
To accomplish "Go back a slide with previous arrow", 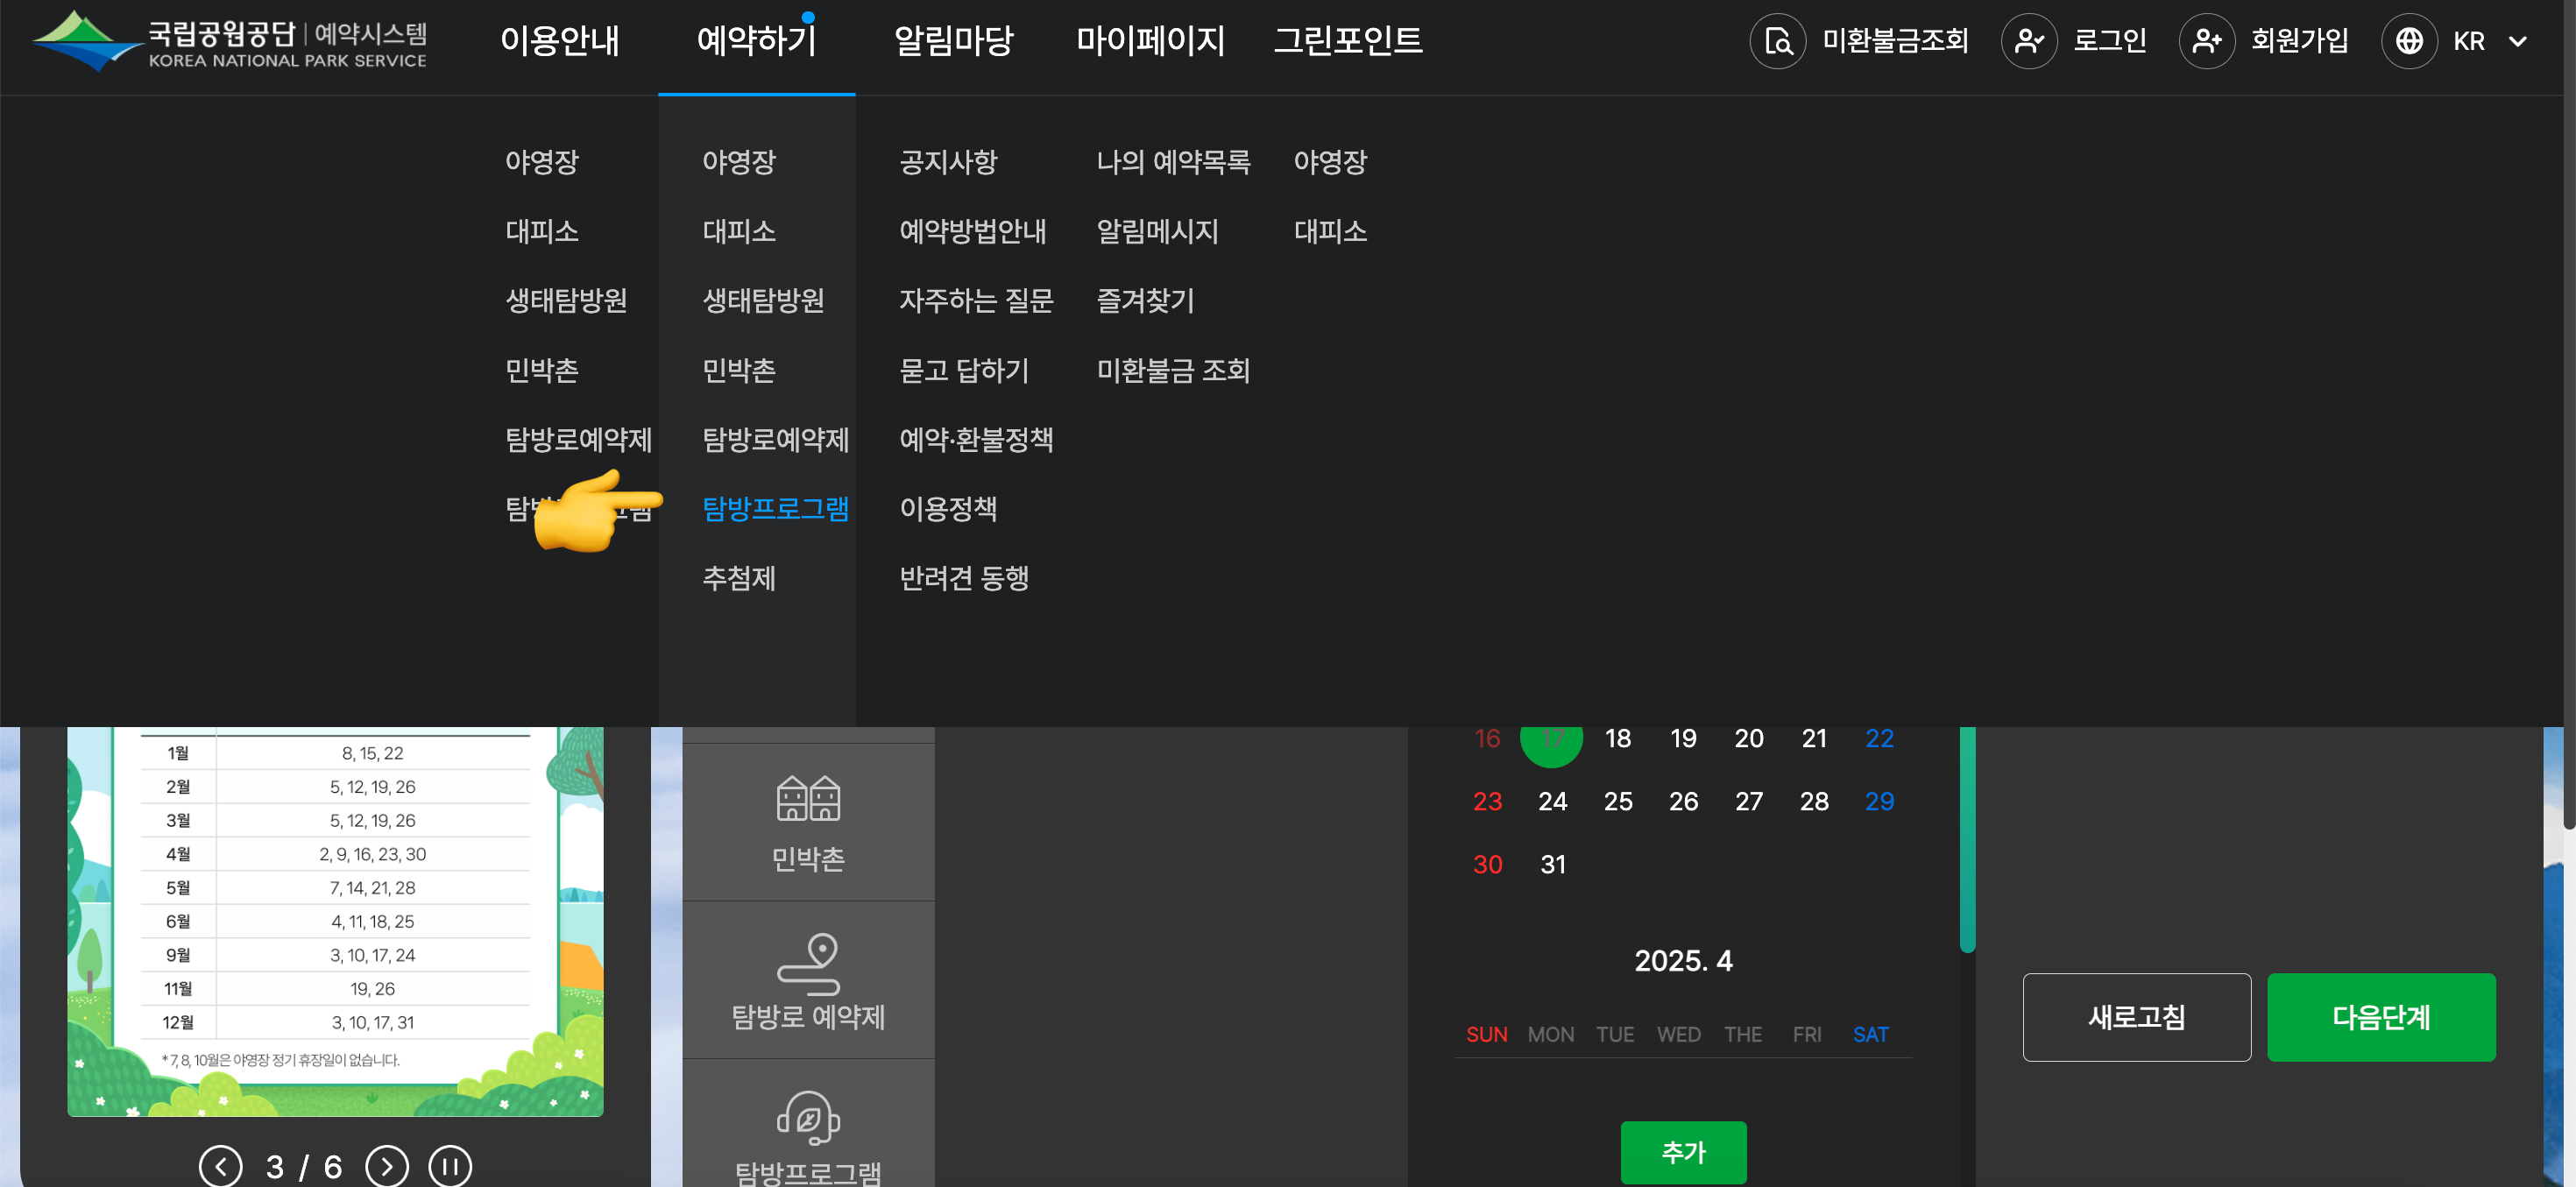I will click(x=221, y=1165).
